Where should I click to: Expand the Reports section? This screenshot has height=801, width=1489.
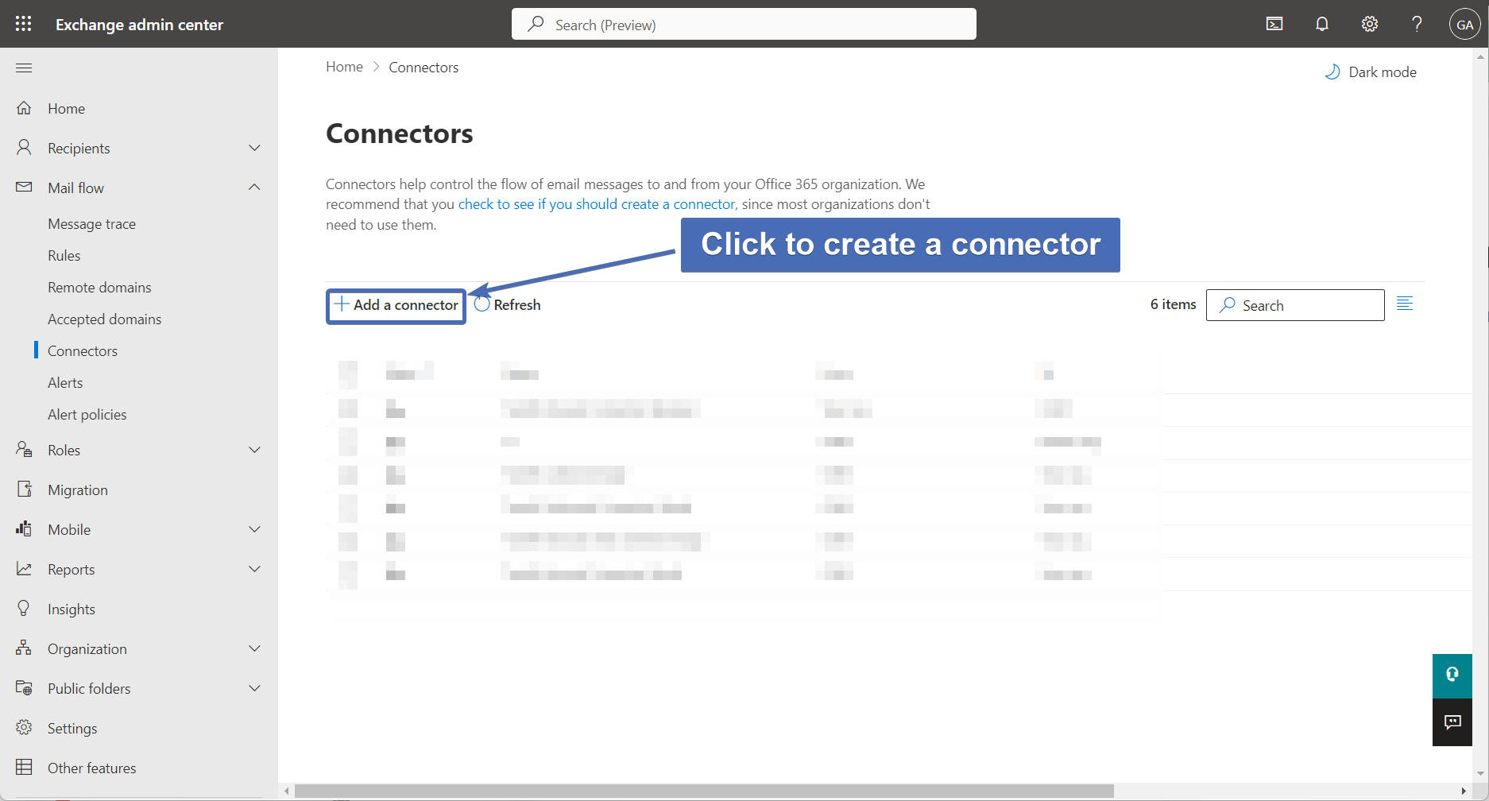pyautogui.click(x=254, y=569)
